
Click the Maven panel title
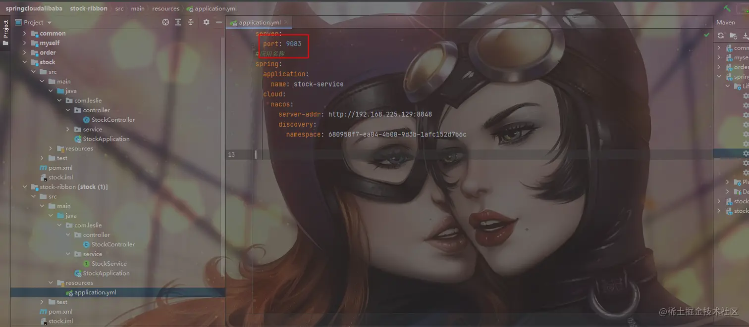(x=726, y=22)
